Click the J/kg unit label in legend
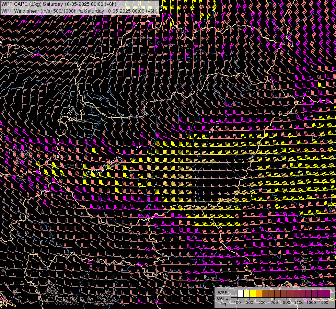The width and height of the screenshot is (336, 309). (222, 304)
